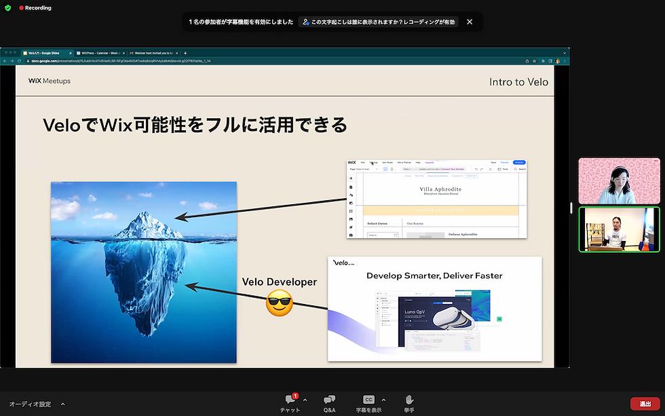The image size is (665, 416).
Task: Click the green encryption shield icon
Action: (7, 7)
